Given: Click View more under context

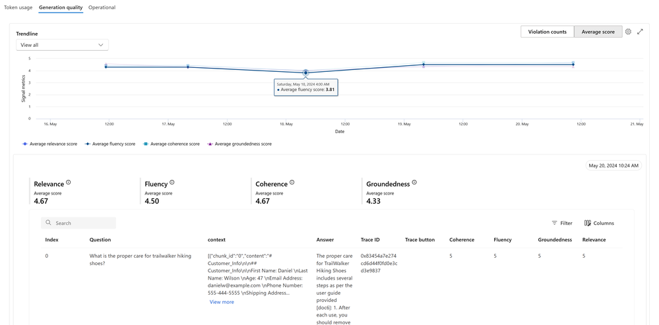Looking at the screenshot, I should [x=222, y=302].
